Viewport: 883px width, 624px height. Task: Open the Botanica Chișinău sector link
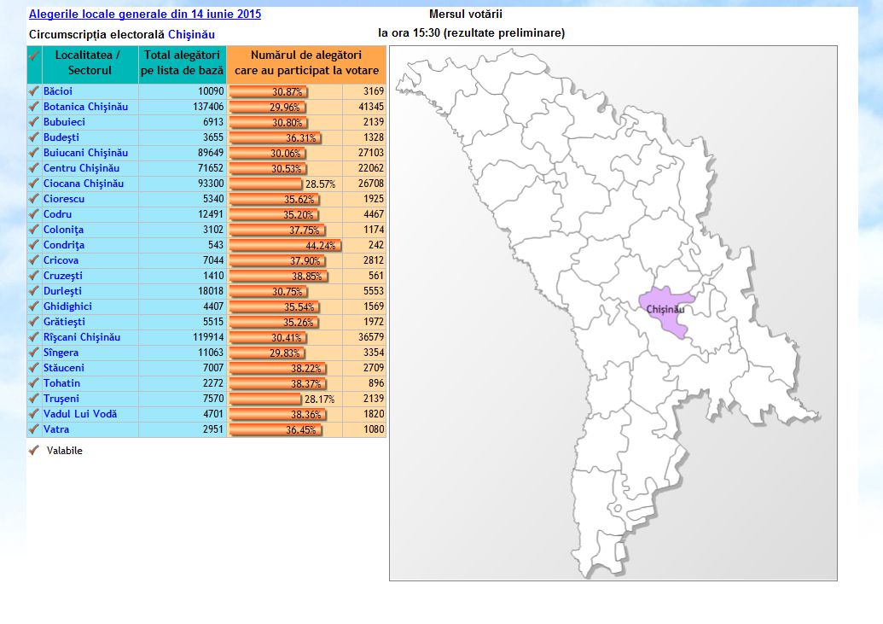(x=85, y=107)
